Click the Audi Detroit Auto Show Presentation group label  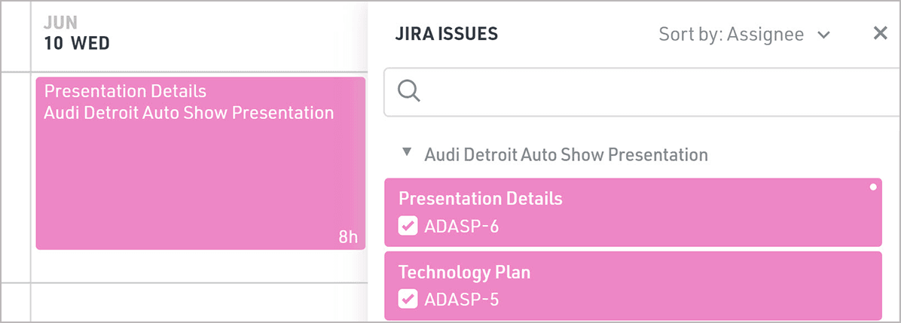(x=566, y=155)
